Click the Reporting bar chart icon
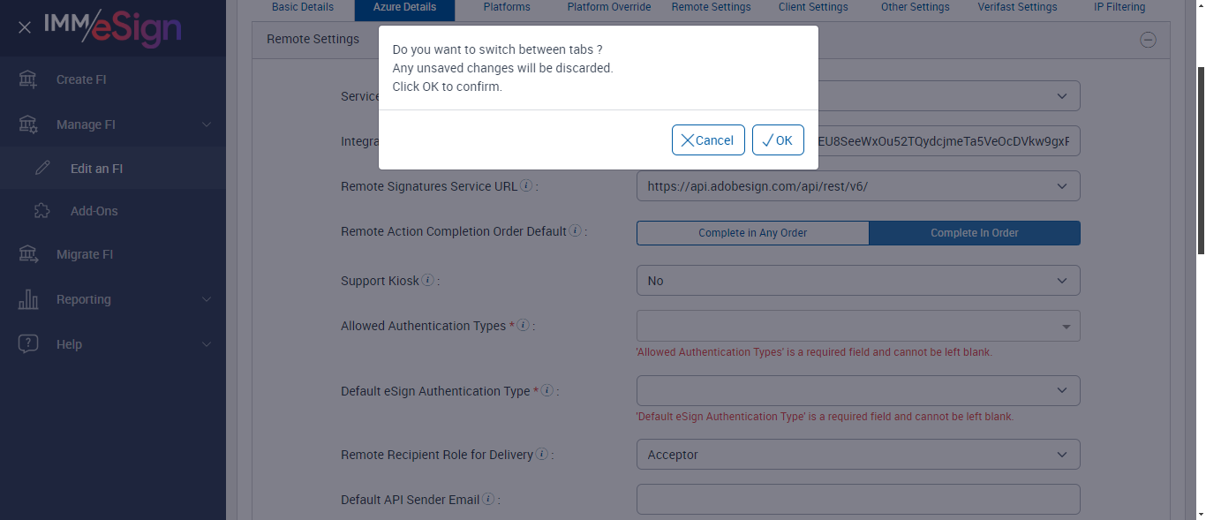1206x520 pixels. [x=28, y=299]
